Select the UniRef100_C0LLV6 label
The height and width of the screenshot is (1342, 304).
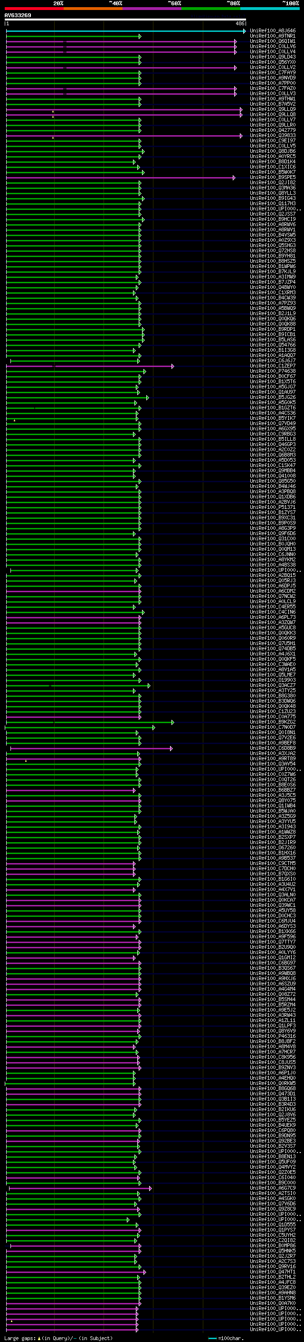point(273,46)
